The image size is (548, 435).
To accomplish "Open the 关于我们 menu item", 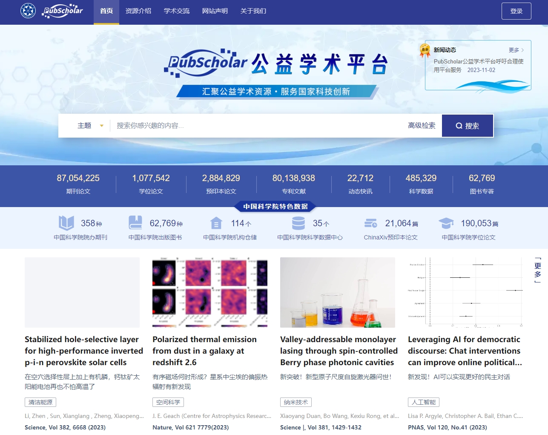I will tap(253, 11).
